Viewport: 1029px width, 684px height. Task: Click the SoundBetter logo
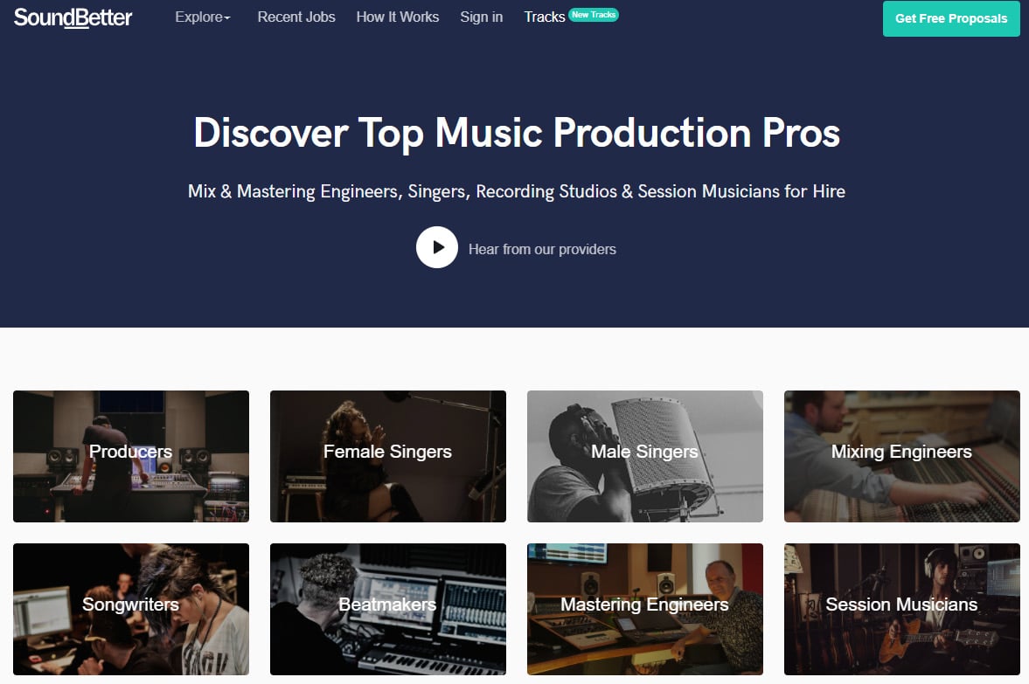click(73, 17)
